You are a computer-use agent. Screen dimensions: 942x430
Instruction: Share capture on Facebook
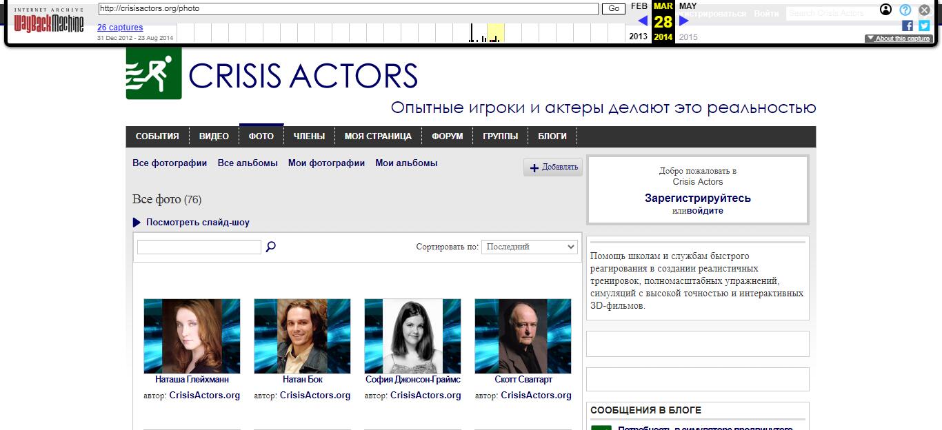(908, 25)
